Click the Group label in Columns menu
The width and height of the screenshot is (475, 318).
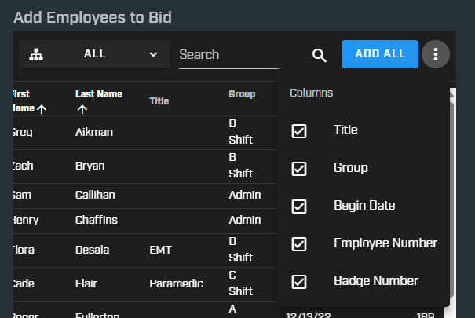point(351,168)
